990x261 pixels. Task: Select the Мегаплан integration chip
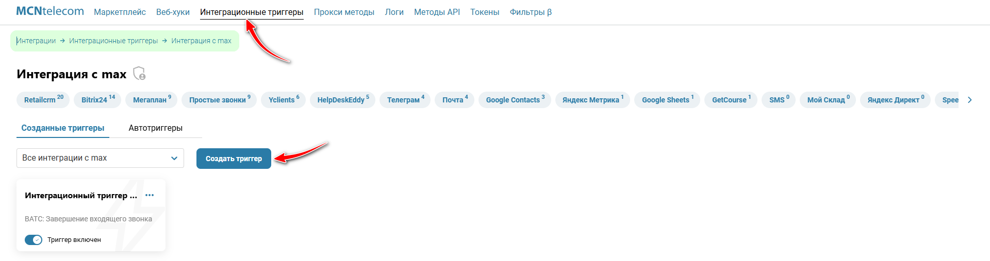(x=152, y=100)
